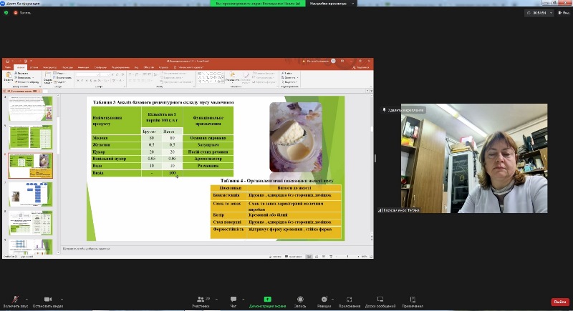Click the green Share Screen button
Viewport: 573px width, 311px height.
[267, 299]
